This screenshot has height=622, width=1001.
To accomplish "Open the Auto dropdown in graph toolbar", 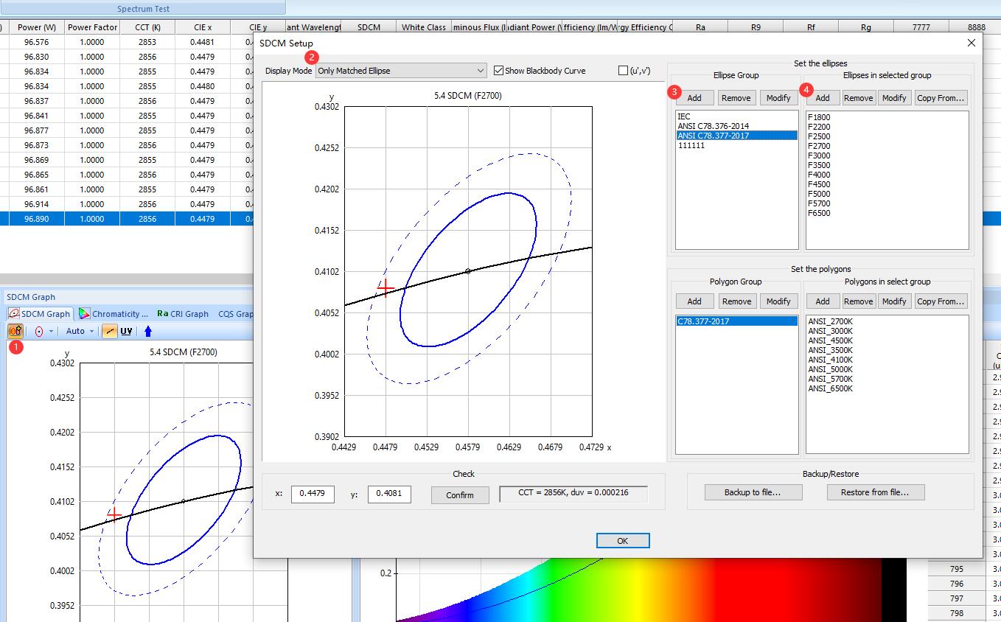I will (x=80, y=332).
